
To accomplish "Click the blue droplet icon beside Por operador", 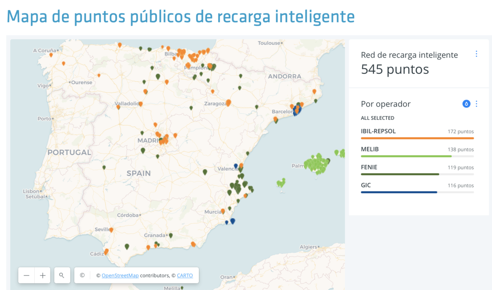I will 466,104.
